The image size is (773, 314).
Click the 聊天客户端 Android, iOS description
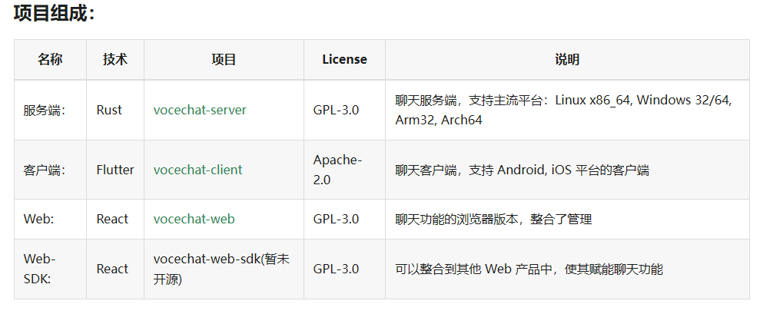pyautogui.click(x=522, y=170)
